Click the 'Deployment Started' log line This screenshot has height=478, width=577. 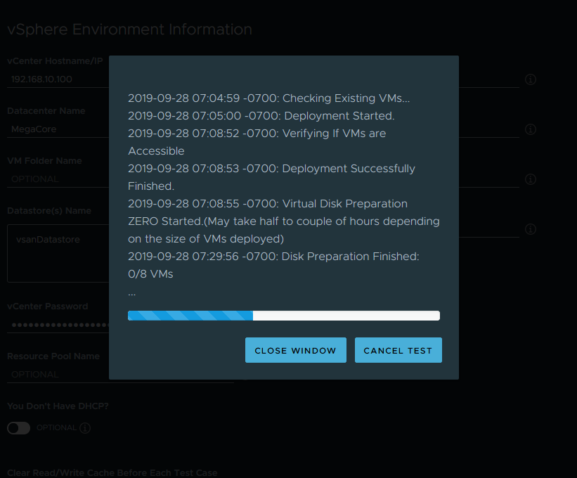(261, 116)
